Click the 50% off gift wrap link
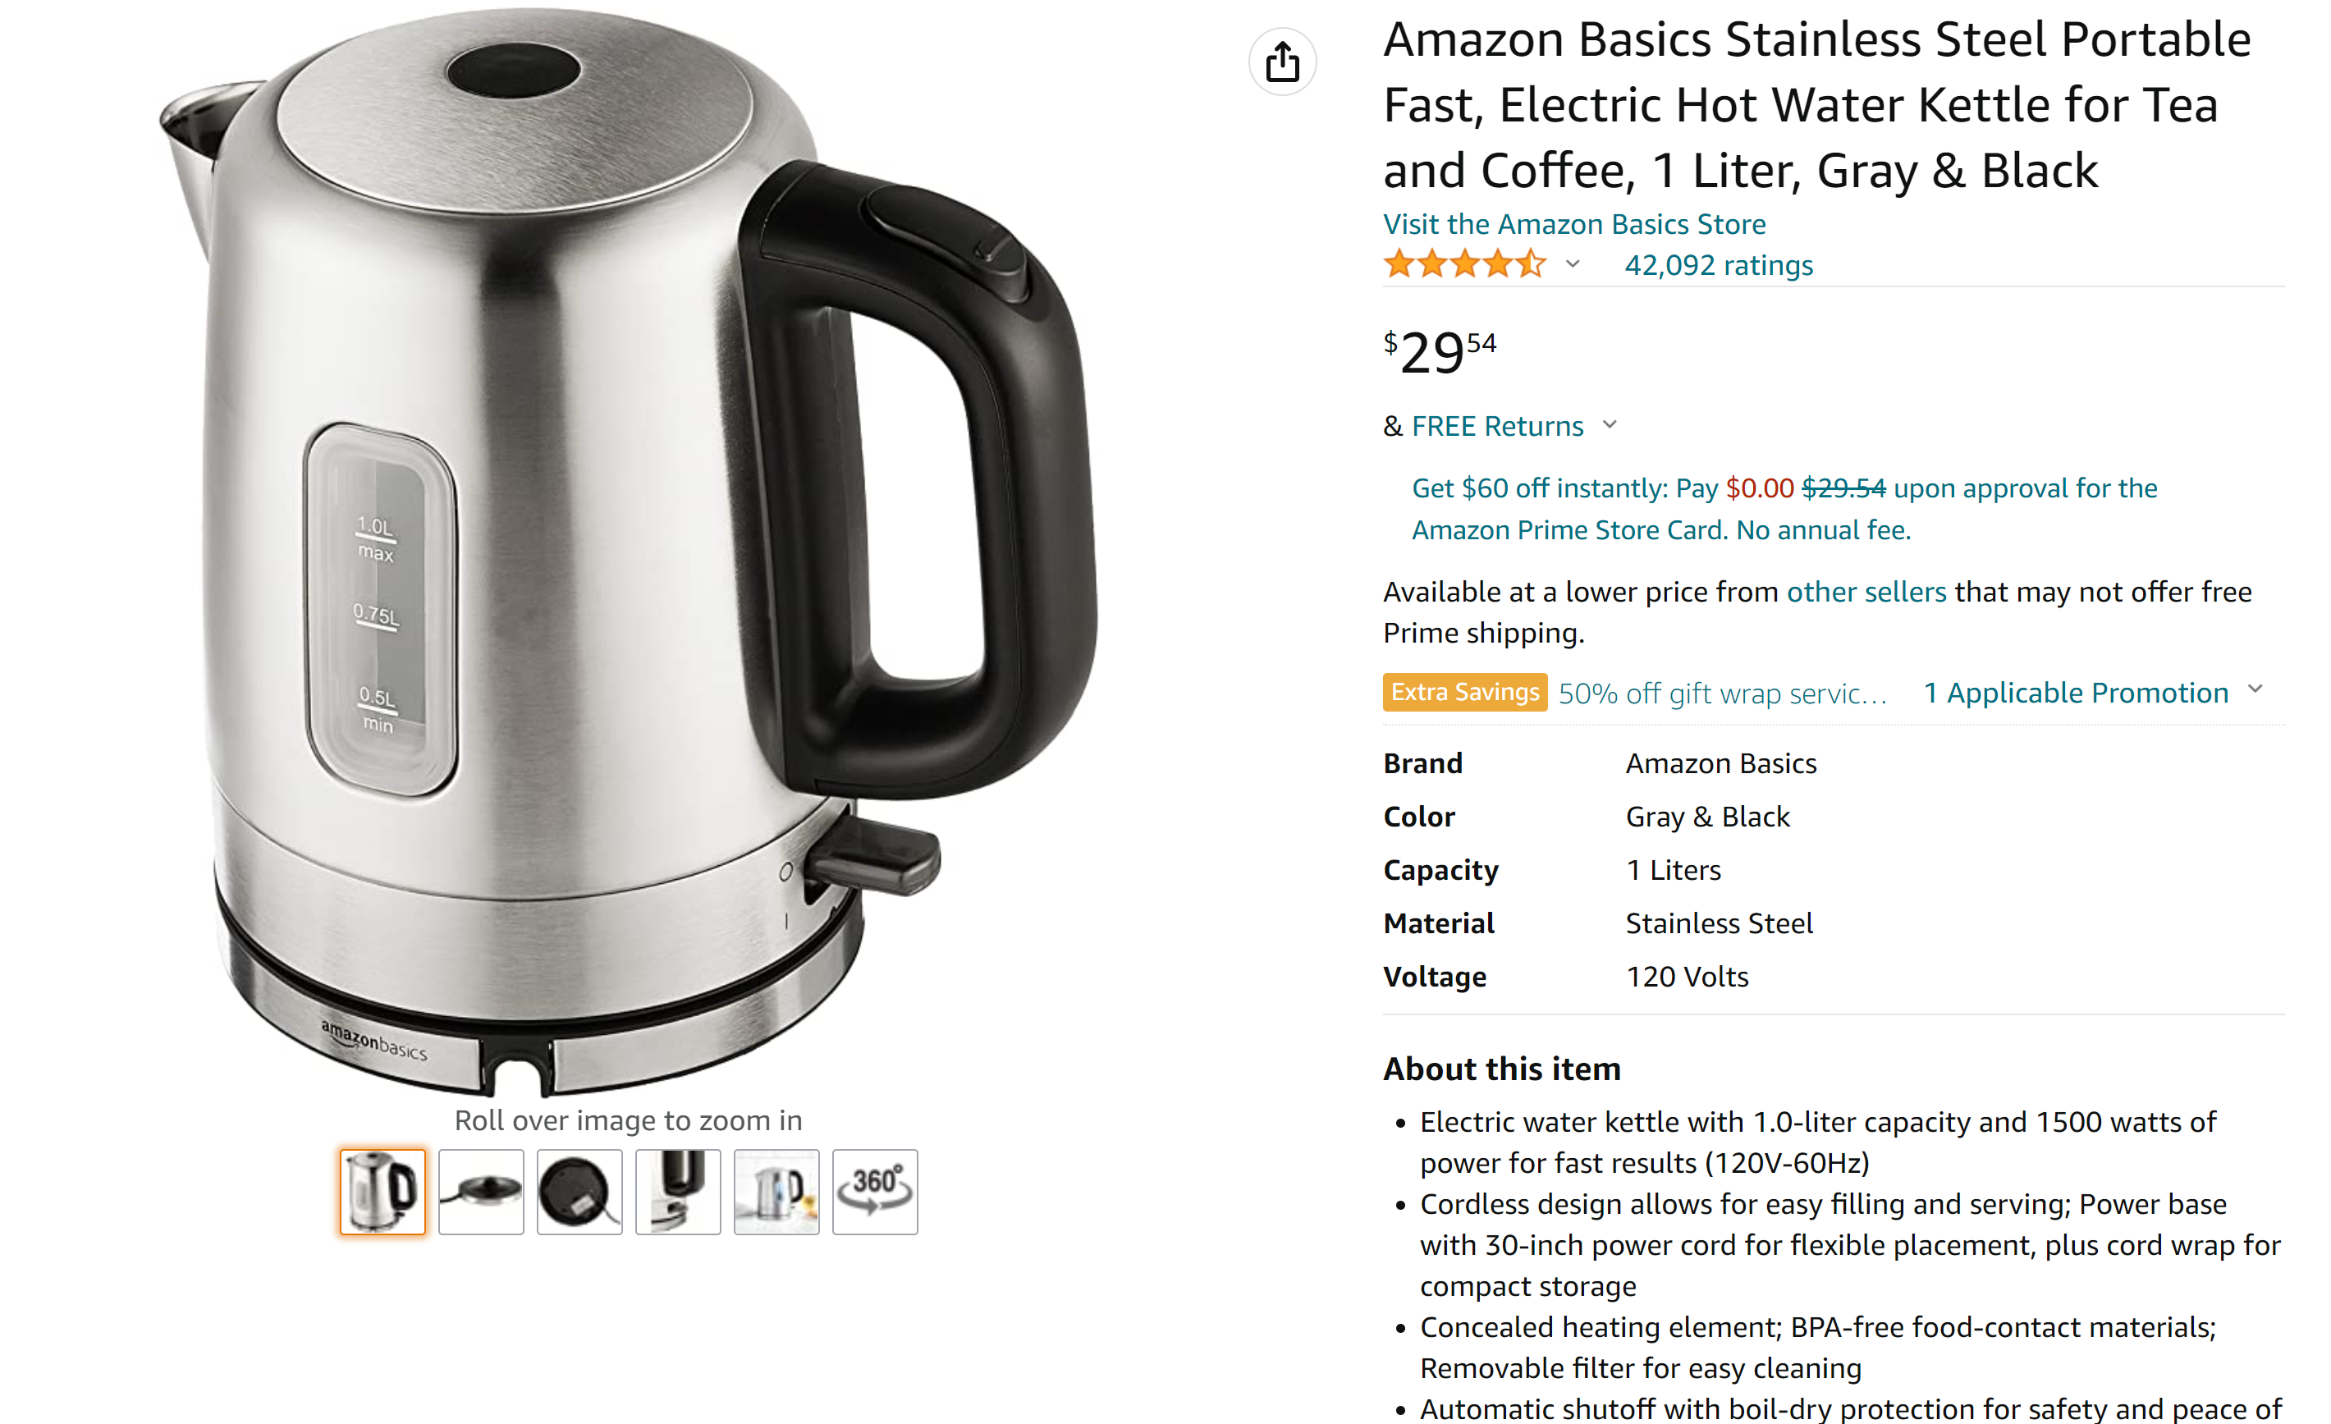 (x=1722, y=694)
